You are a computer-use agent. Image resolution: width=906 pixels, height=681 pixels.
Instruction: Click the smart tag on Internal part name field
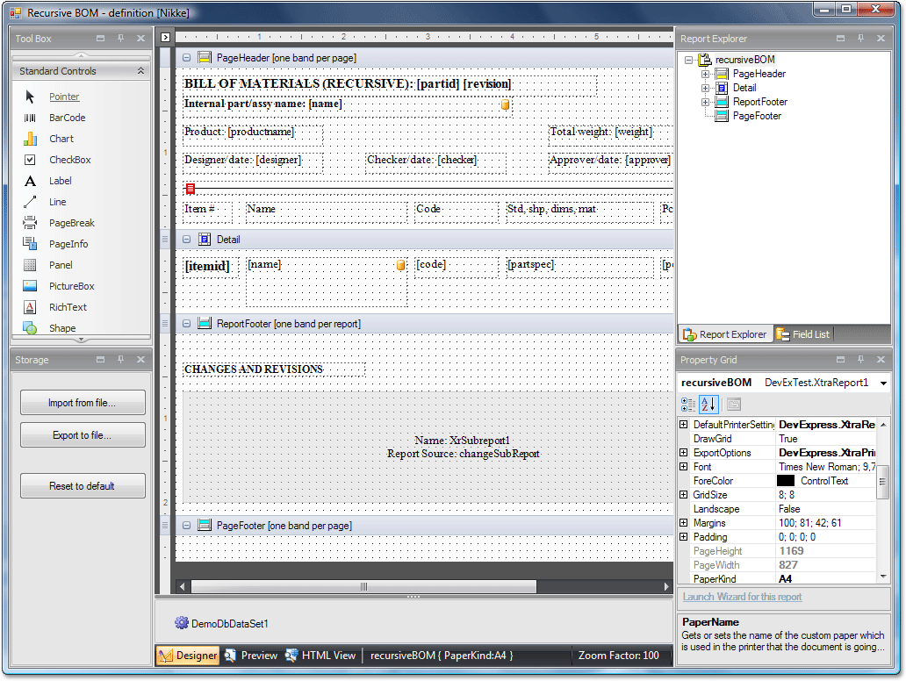(x=505, y=104)
